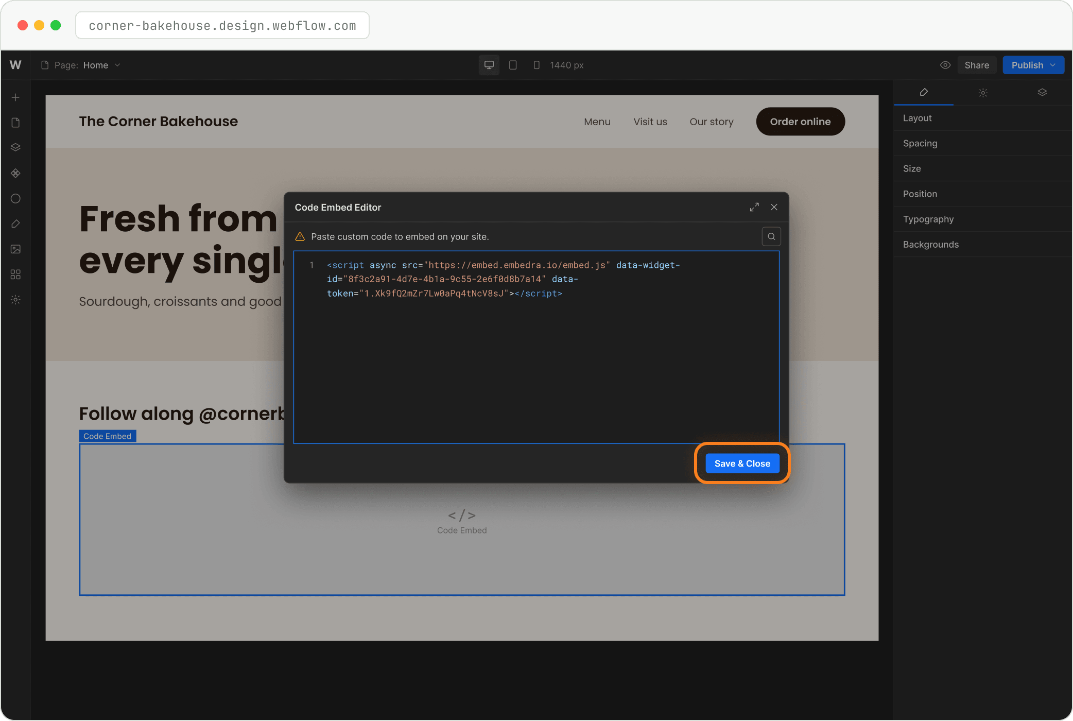The width and height of the screenshot is (1073, 721).
Task: Open the Pages panel icon
Action: click(15, 123)
